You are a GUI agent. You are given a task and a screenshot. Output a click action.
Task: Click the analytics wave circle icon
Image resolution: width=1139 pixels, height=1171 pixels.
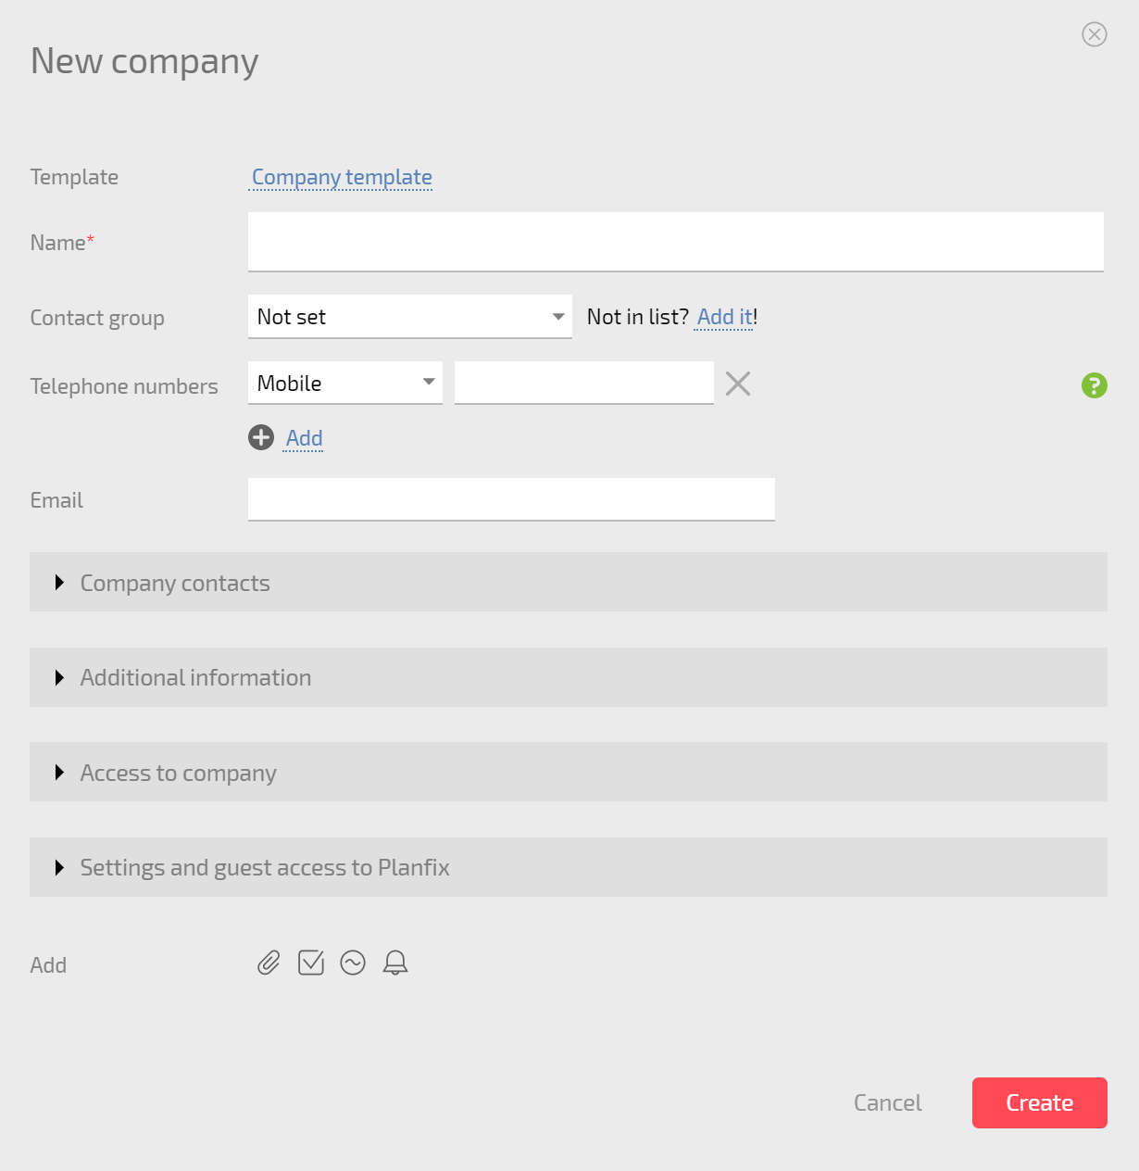click(353, 963)
